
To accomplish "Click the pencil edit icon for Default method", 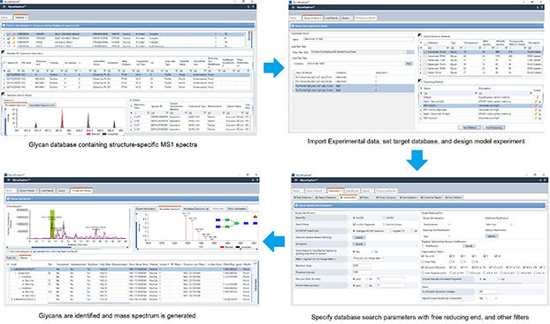I will 537,97.
